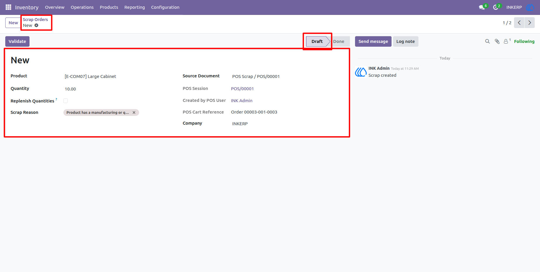Screen dimensions: 540x272
Task: Click the Validate button
Action: point(17,41)
